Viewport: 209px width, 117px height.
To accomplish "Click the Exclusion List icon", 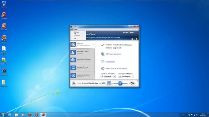I will 103,61.
